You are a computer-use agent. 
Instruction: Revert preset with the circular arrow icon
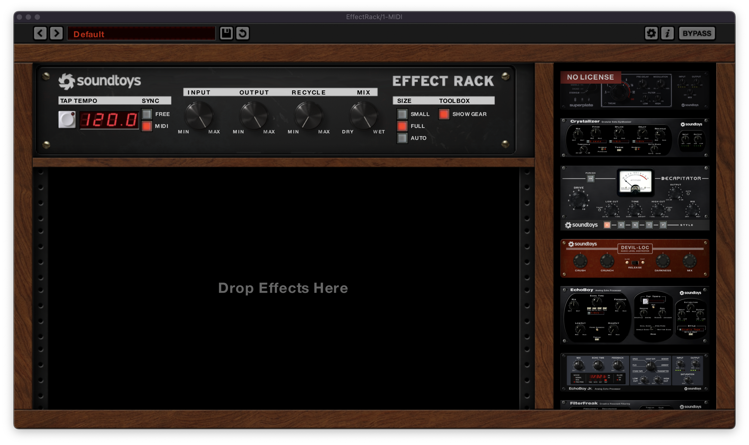tap(243, 33)
